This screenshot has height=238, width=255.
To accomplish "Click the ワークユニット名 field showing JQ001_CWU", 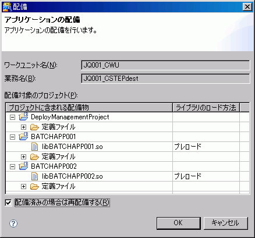I will [x=165, y=65].
